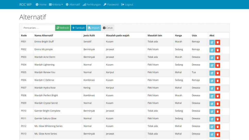Expand the Kriteria dropdown menu
249x140 pixels.
(56, 5)
